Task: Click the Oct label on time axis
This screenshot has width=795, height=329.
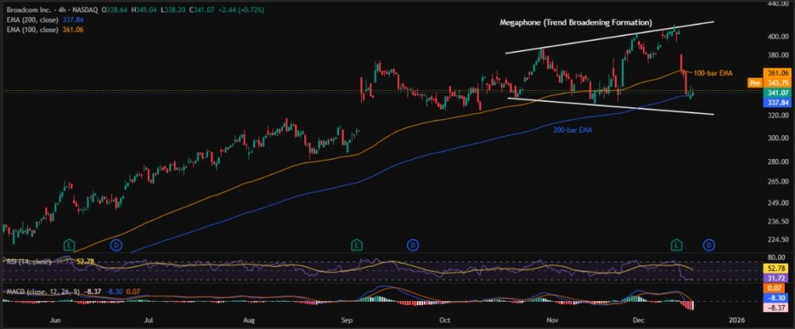Action: (444, 320)
